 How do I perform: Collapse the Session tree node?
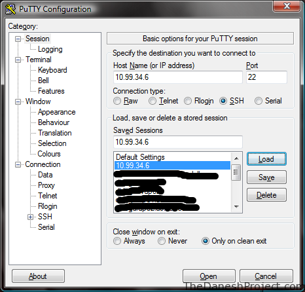(x=18, y=39)
